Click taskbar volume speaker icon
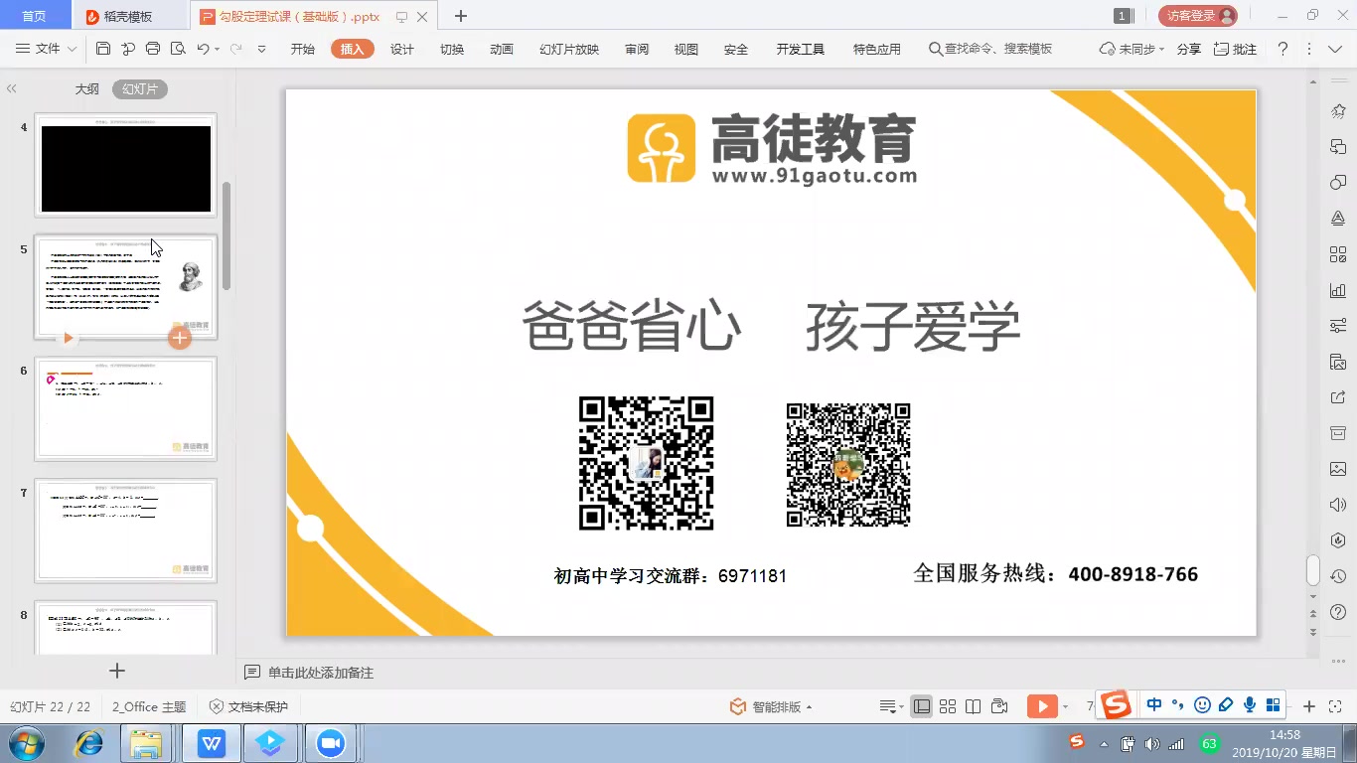 click(1152, 743)
